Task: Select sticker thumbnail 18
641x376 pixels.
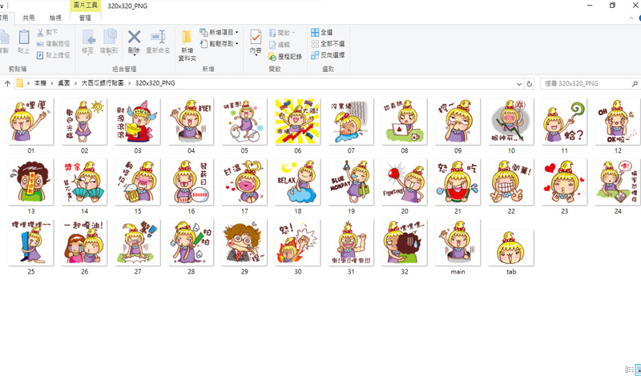Action: (297, 182)
